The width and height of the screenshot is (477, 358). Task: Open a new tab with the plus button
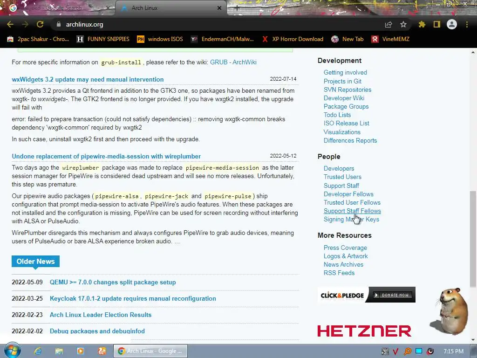click(x=237, y=8)
